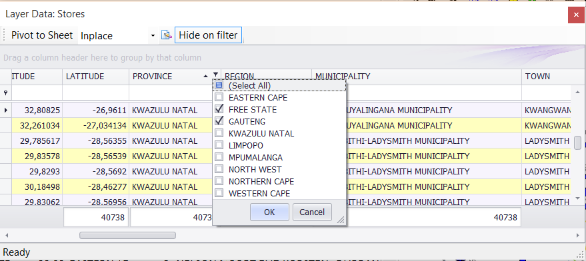Click the filter popup resize grip
Viewport: 586px width, 261px height.
pyautogui.click(x=341, y=220)
